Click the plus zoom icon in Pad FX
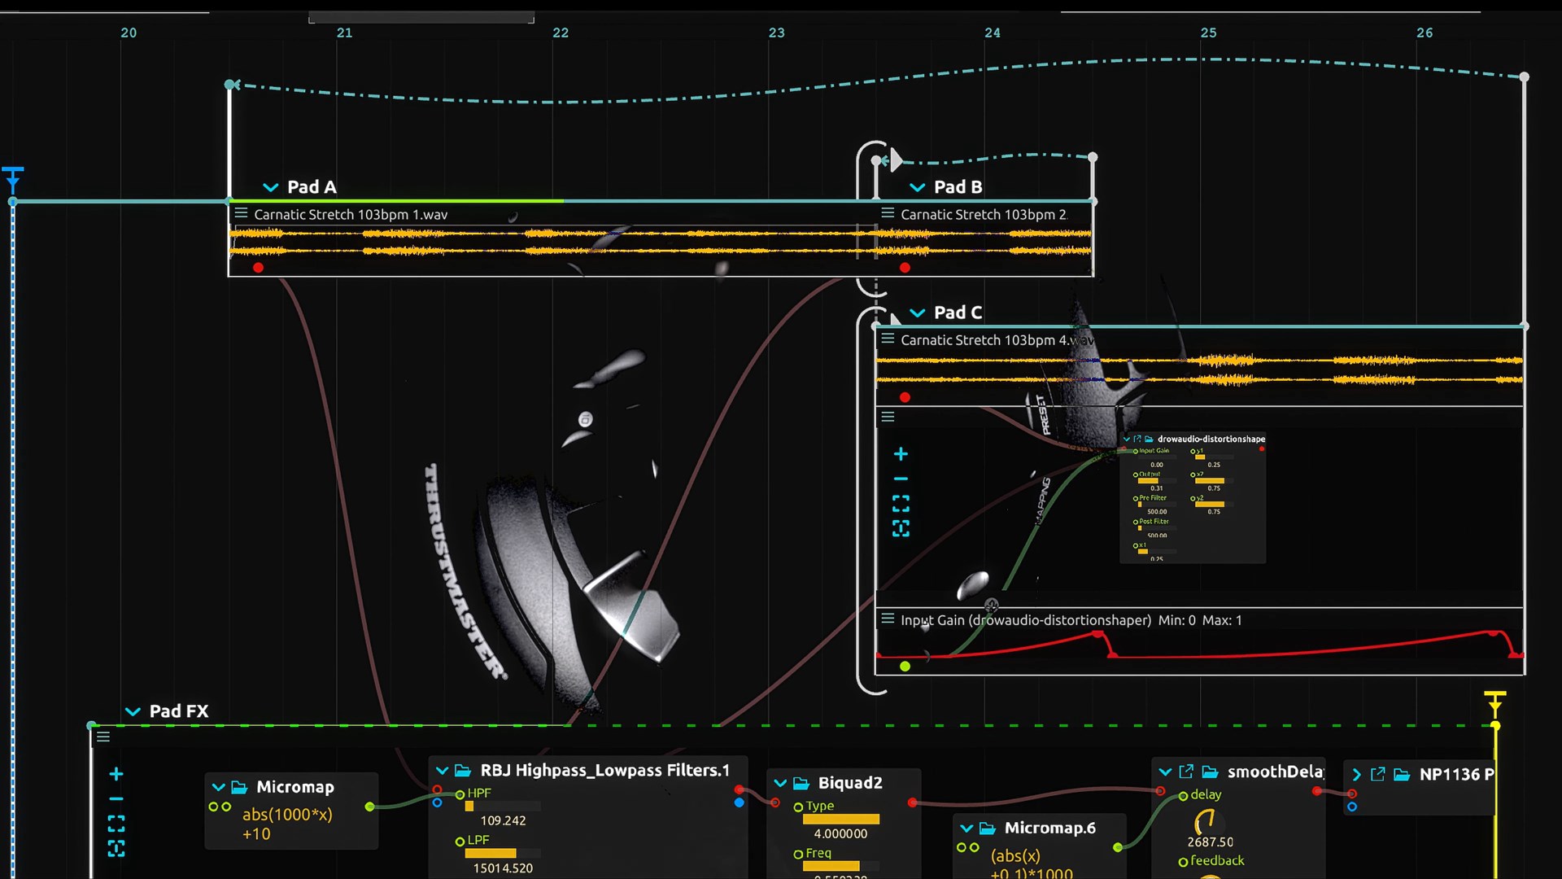 [x=116, y=774]
